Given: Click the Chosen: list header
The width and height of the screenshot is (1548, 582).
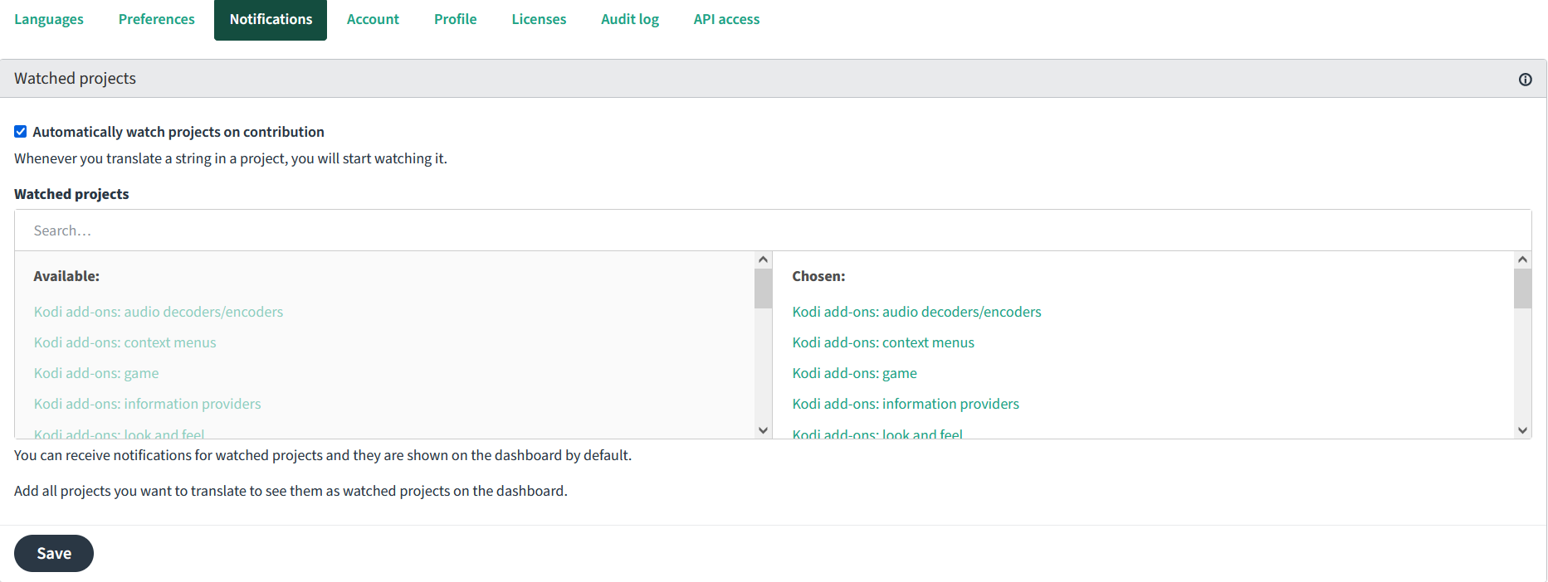Looking at the screenshot, I should click(818, 276).
